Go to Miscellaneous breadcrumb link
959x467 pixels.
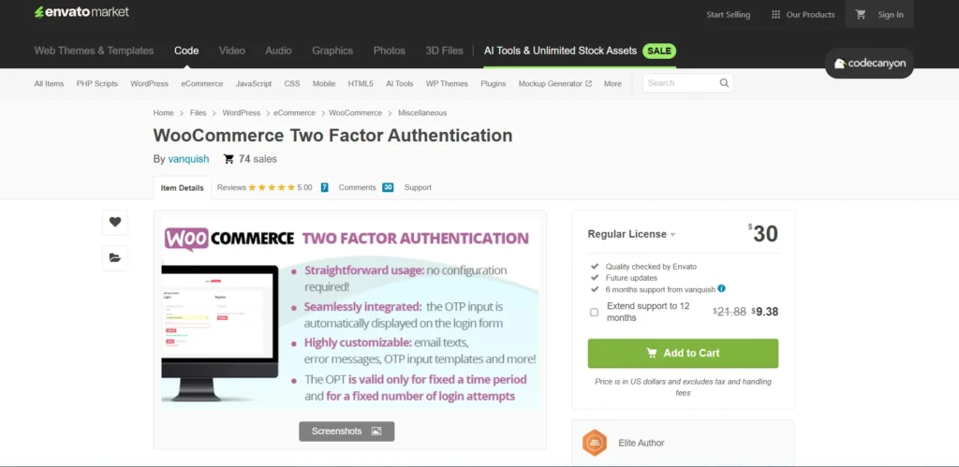[422, 113]
